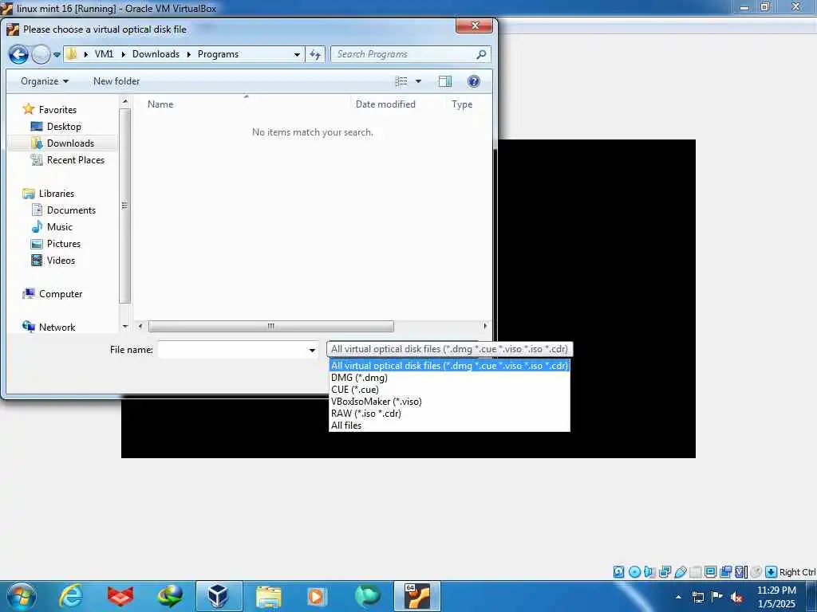
Task: Click in the File name field
Action: (232, 350)
